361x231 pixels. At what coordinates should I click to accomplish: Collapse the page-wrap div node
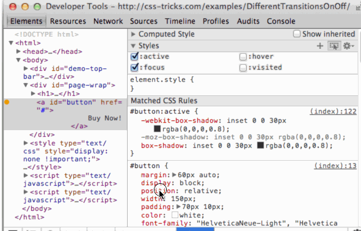[x=26, y=85]
